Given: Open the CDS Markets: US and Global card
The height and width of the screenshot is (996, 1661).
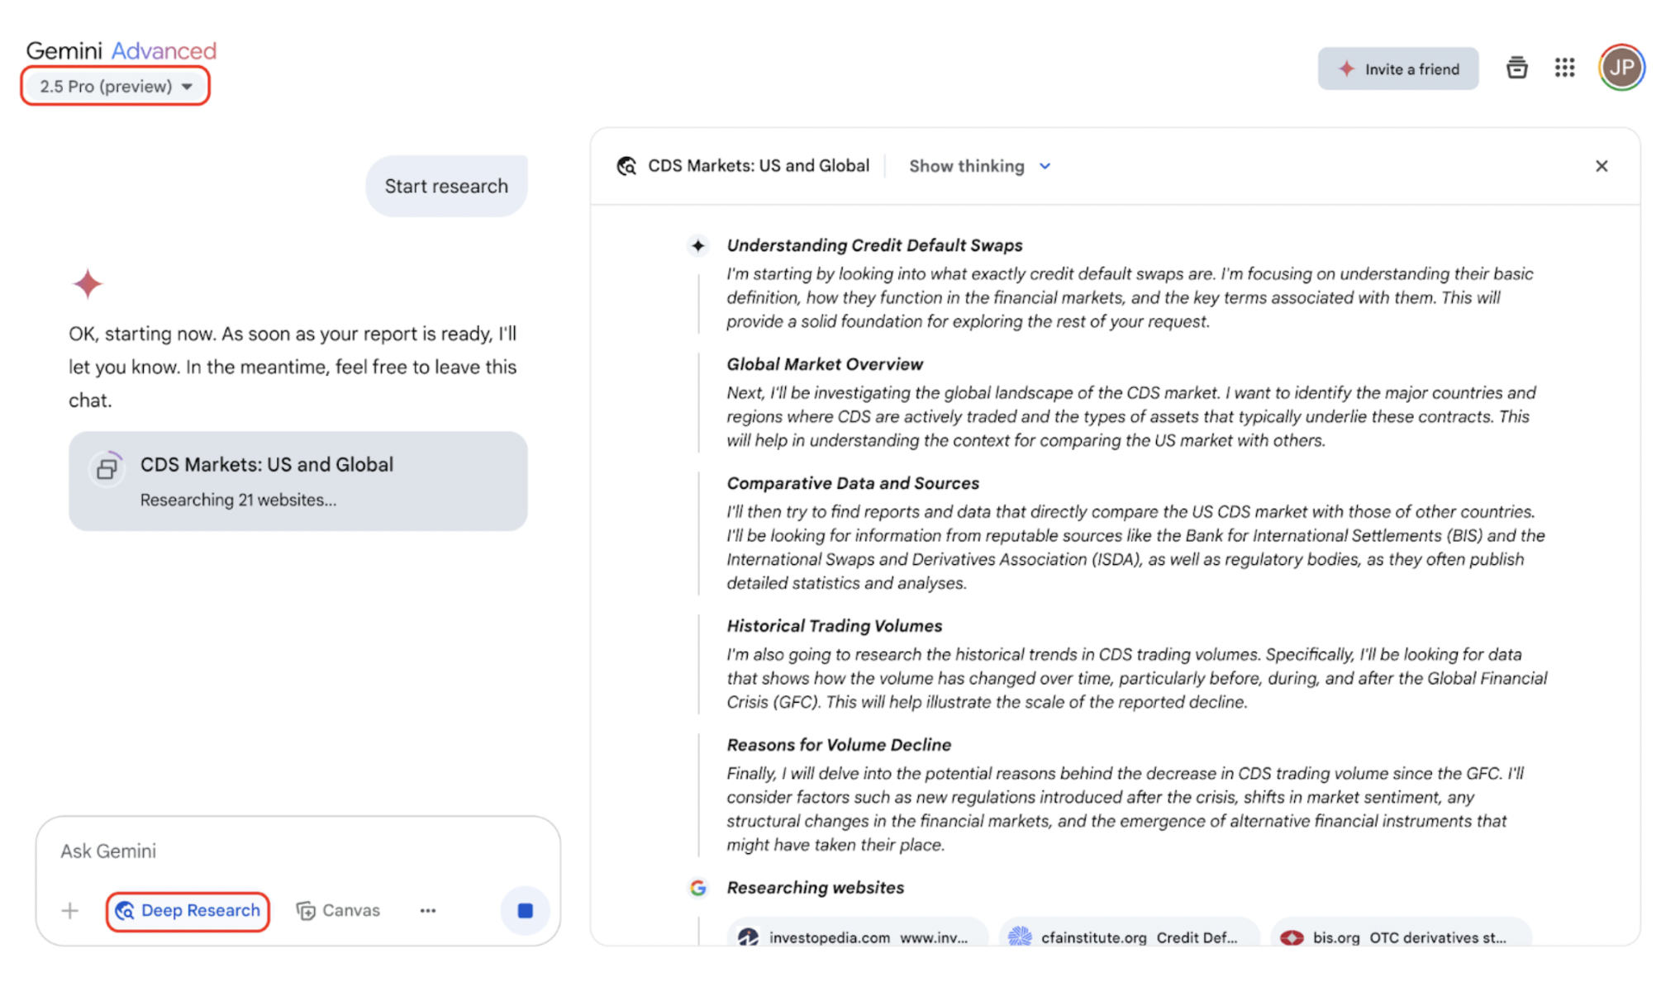Looking at the screenshot, I should 297,481.
